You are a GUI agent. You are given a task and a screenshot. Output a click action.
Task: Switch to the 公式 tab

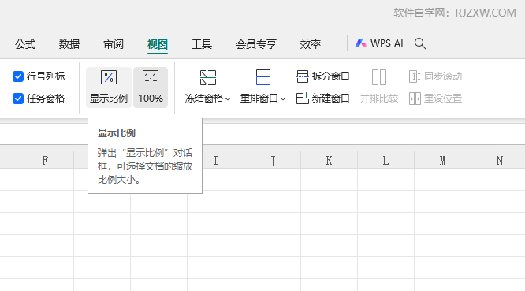click(x=25, y=44)
